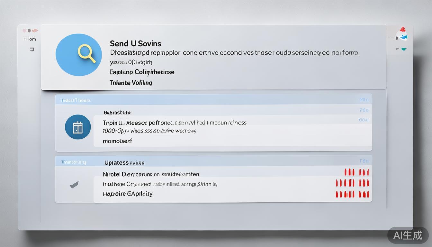The image size is (432, 247).
Task: Click the dark gray circle window button
Action: [29, 31]
